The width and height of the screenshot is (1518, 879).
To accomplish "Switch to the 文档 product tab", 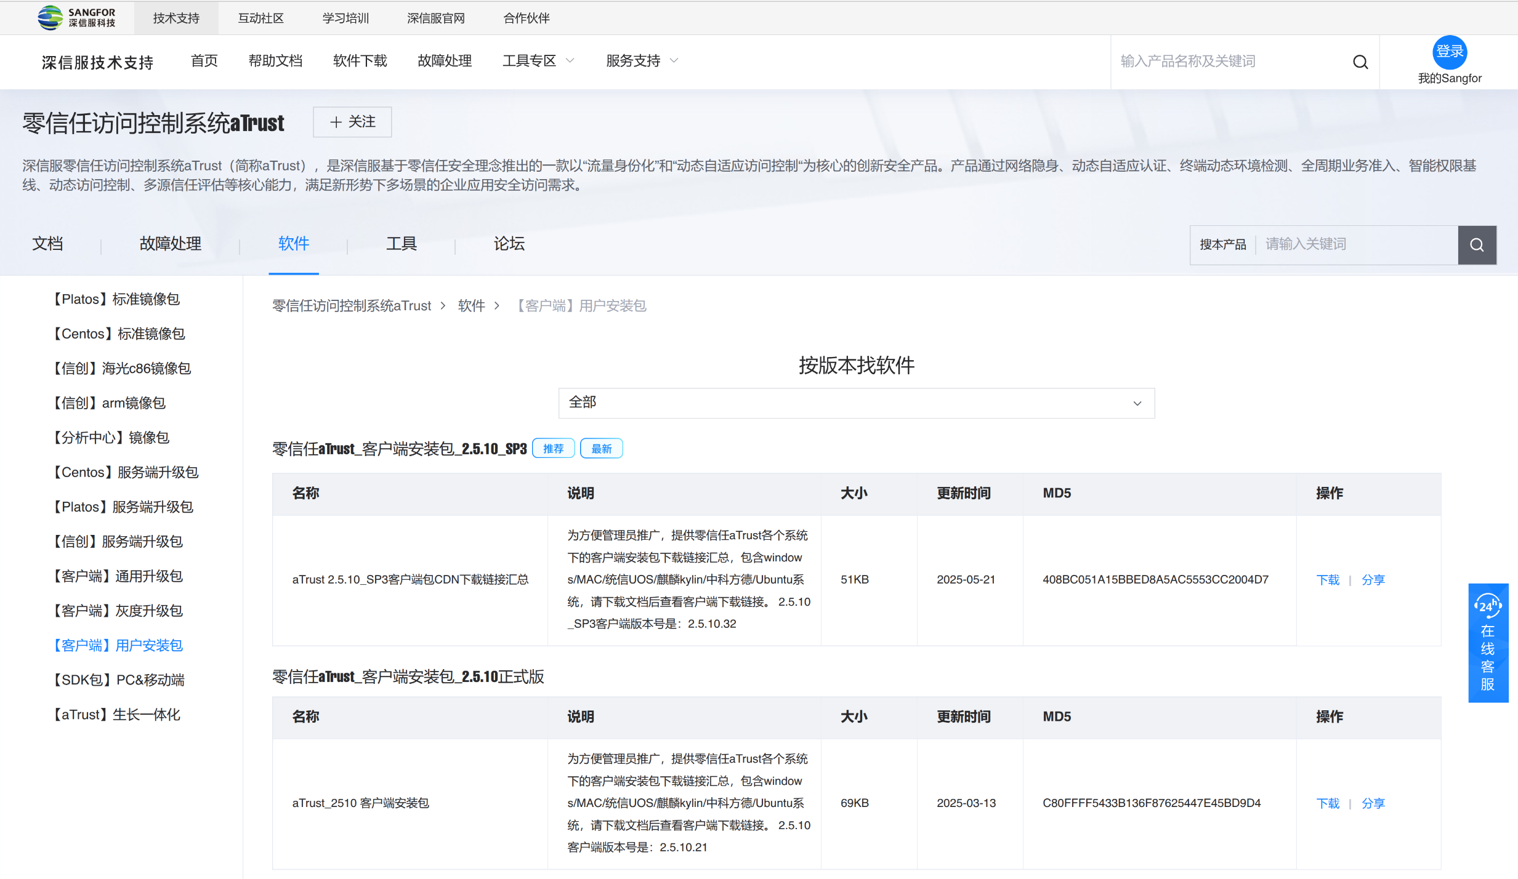I will (47, 244).
